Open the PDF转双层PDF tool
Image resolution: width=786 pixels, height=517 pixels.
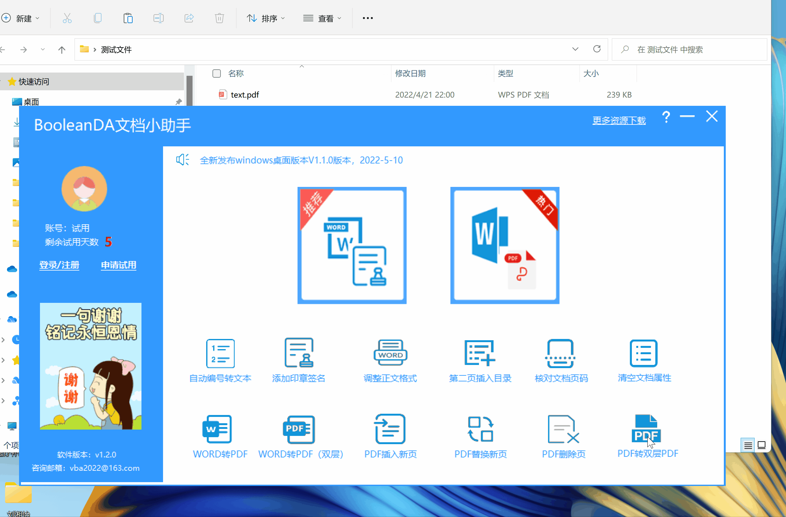(x=647, y=428)
